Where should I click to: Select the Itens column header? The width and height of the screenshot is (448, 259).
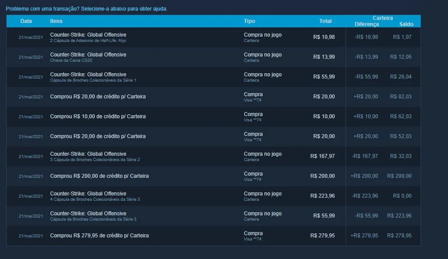pyautogui.click(x=56, y=21)
